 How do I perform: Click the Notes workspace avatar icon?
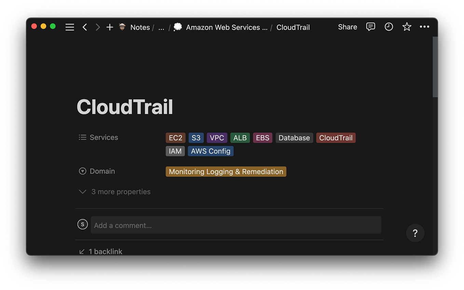[x=122, y=27]
